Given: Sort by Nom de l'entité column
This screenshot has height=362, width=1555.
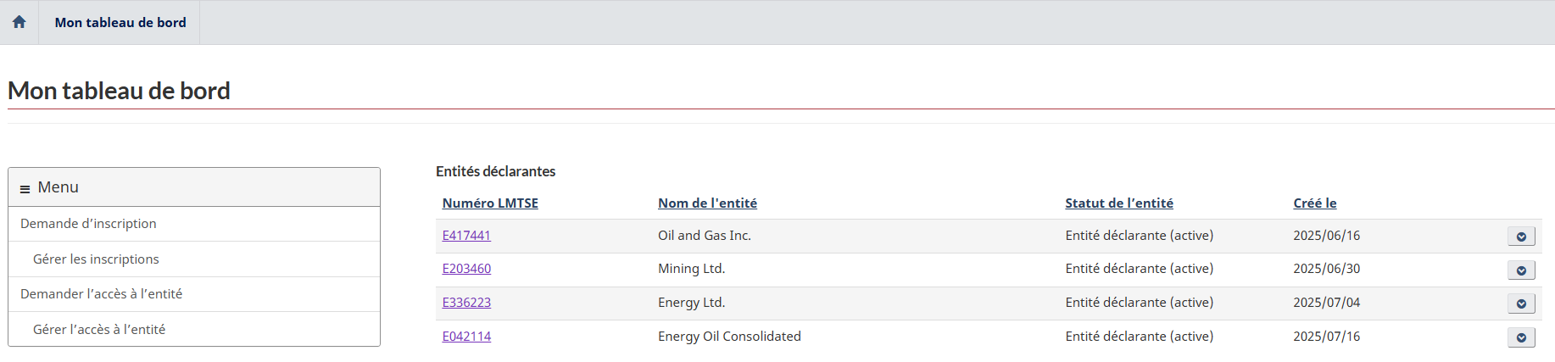Looking at the screenshot, I should [x=707, y=203].
